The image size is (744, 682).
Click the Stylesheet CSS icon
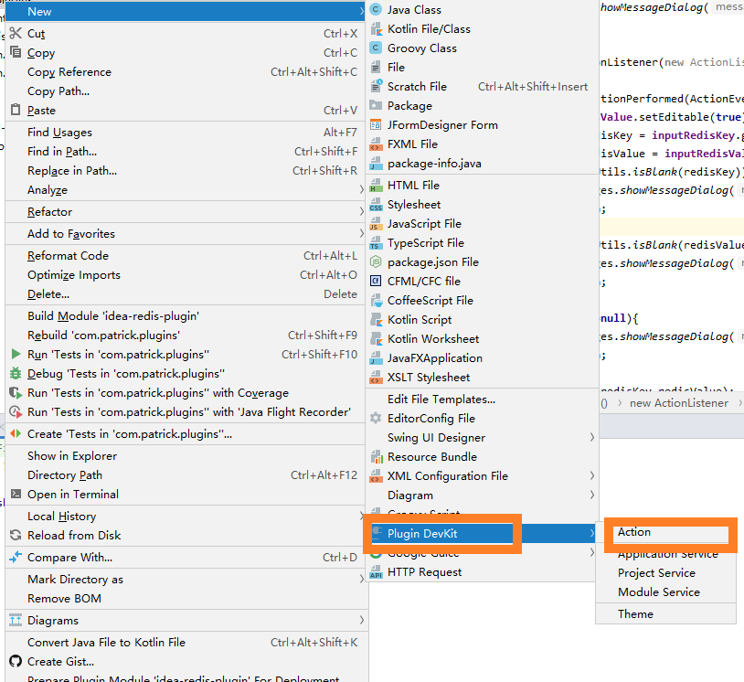coord(376,205)
